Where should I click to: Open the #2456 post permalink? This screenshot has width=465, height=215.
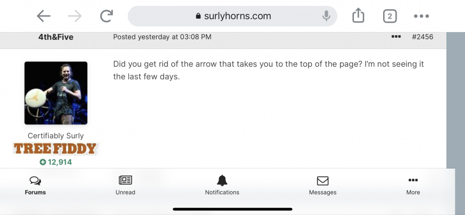click(x=422, y=37)
